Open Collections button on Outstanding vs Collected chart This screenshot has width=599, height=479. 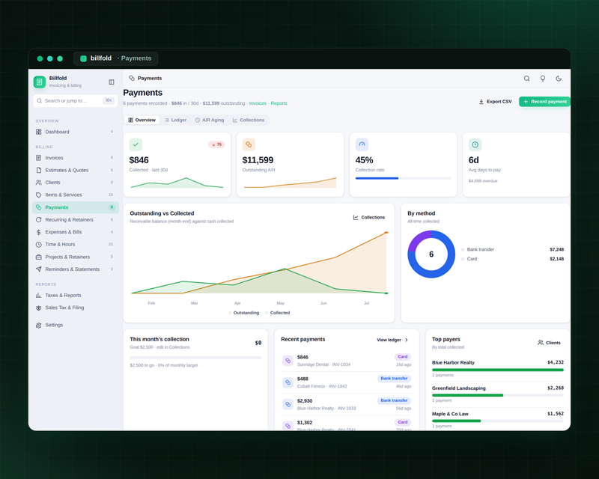pos(369,217)
